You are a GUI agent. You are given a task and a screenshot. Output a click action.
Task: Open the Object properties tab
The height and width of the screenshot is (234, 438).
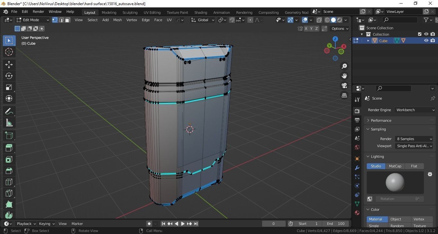click(x=357, y=159)
